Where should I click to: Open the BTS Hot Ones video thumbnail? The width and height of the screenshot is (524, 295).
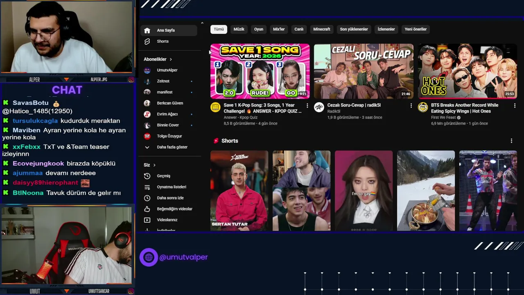point(468,71)
